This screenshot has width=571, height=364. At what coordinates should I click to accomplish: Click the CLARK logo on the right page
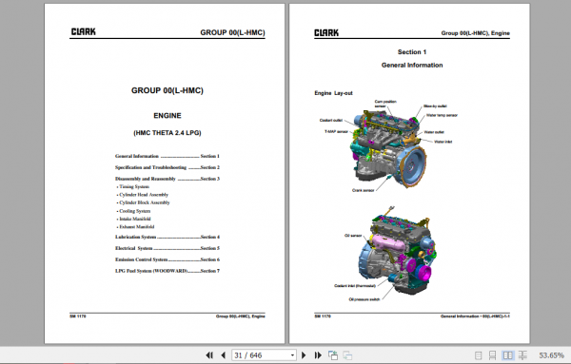326,33
